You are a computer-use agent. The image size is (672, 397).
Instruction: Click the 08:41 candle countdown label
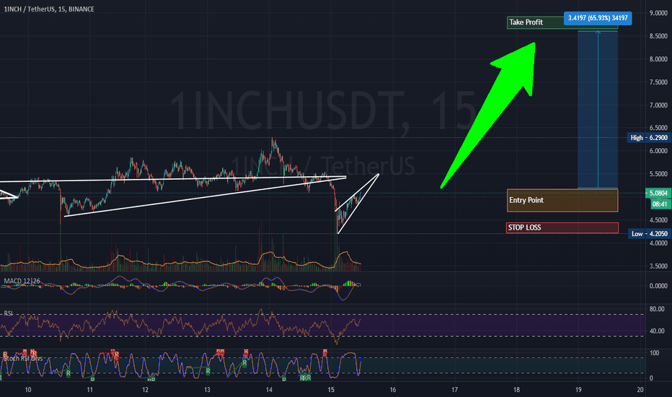(660, 205)
